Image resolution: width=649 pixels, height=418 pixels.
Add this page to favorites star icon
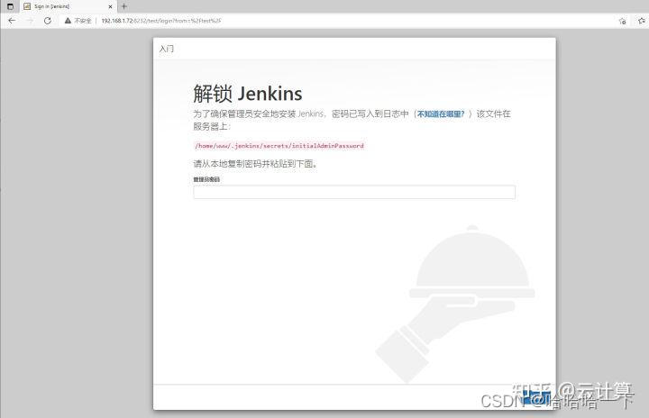(622, 21)
